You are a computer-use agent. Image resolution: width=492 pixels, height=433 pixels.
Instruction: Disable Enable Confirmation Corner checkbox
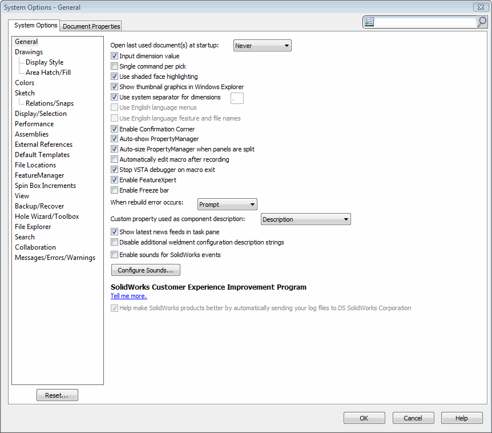click(114, 129)
